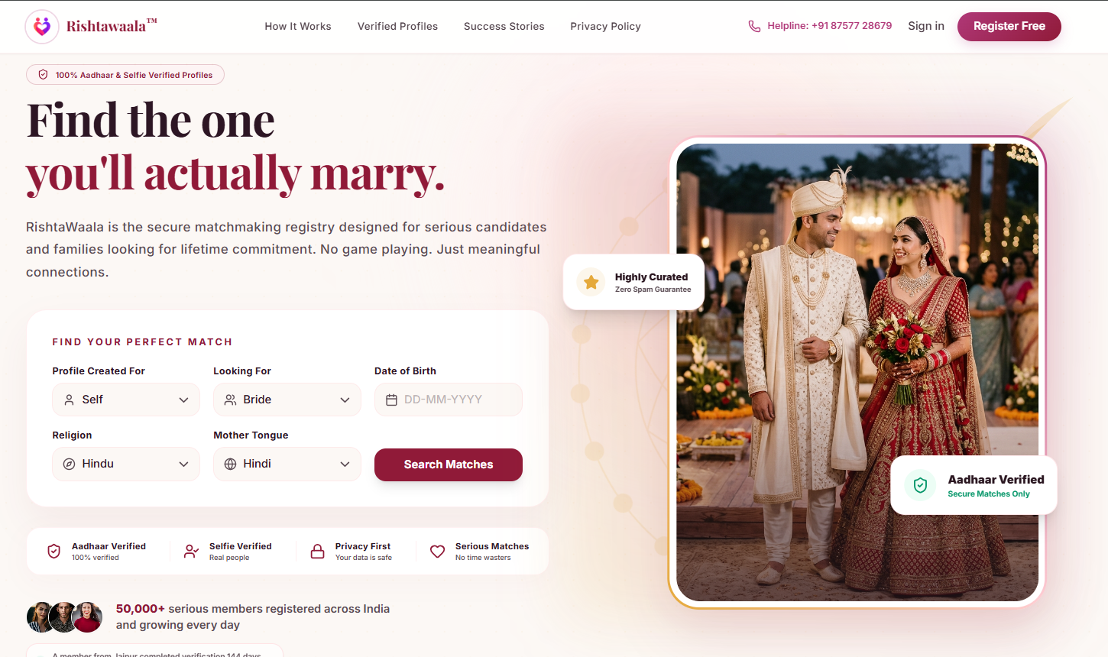Click the 'Secure Matches Only' text
The width and height of the screenshot is (1108, 657).
989,494
